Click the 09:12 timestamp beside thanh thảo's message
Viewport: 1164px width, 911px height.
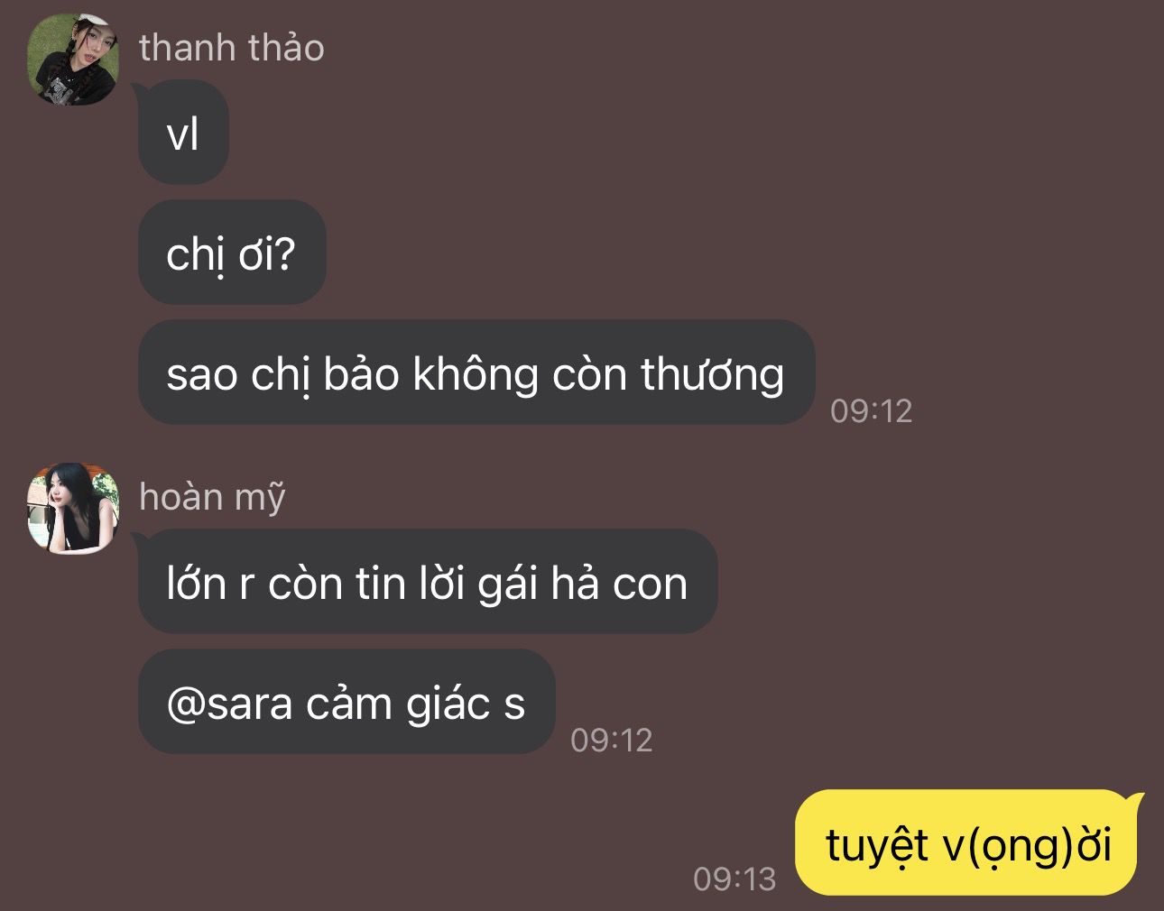pos(872,411)
